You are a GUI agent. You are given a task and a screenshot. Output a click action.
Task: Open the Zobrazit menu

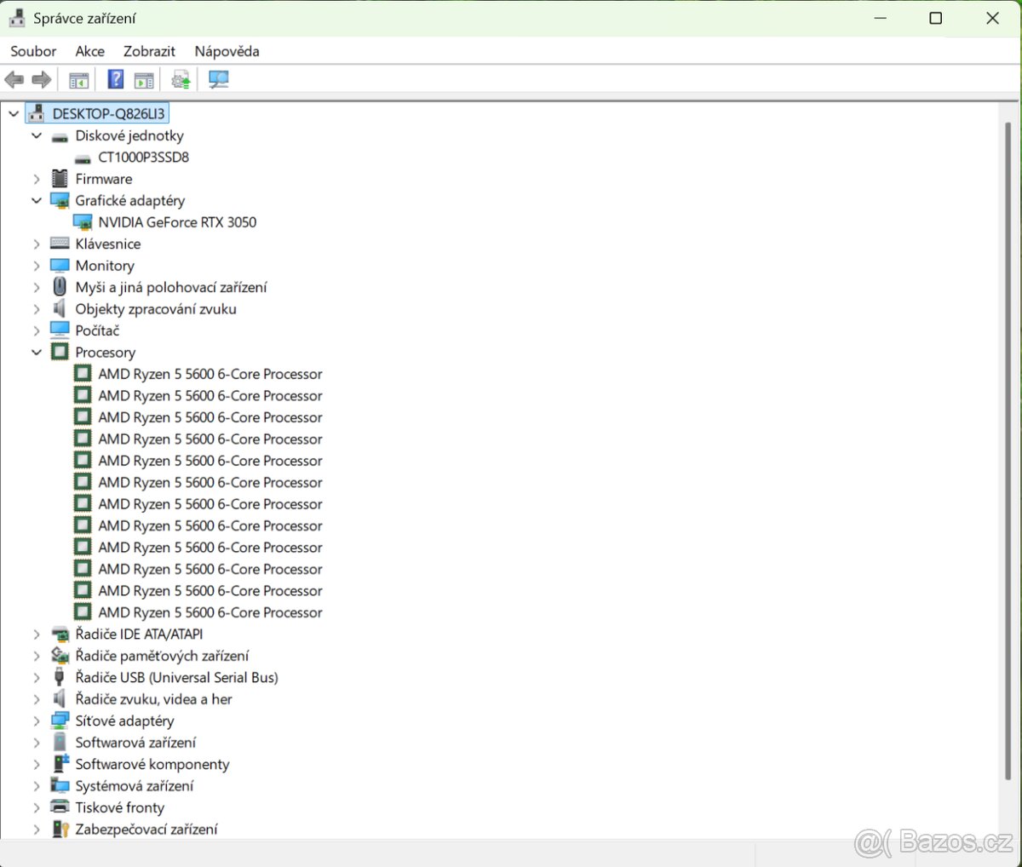(x=149, y=51)
